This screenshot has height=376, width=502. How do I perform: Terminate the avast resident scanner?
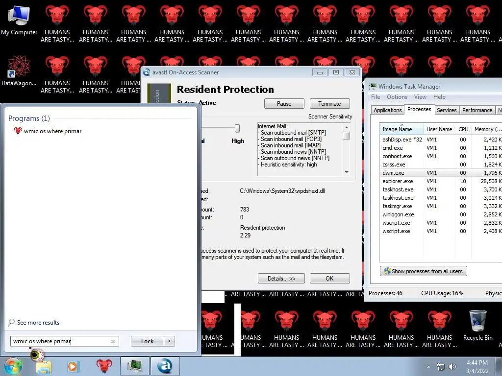(329, 104)
